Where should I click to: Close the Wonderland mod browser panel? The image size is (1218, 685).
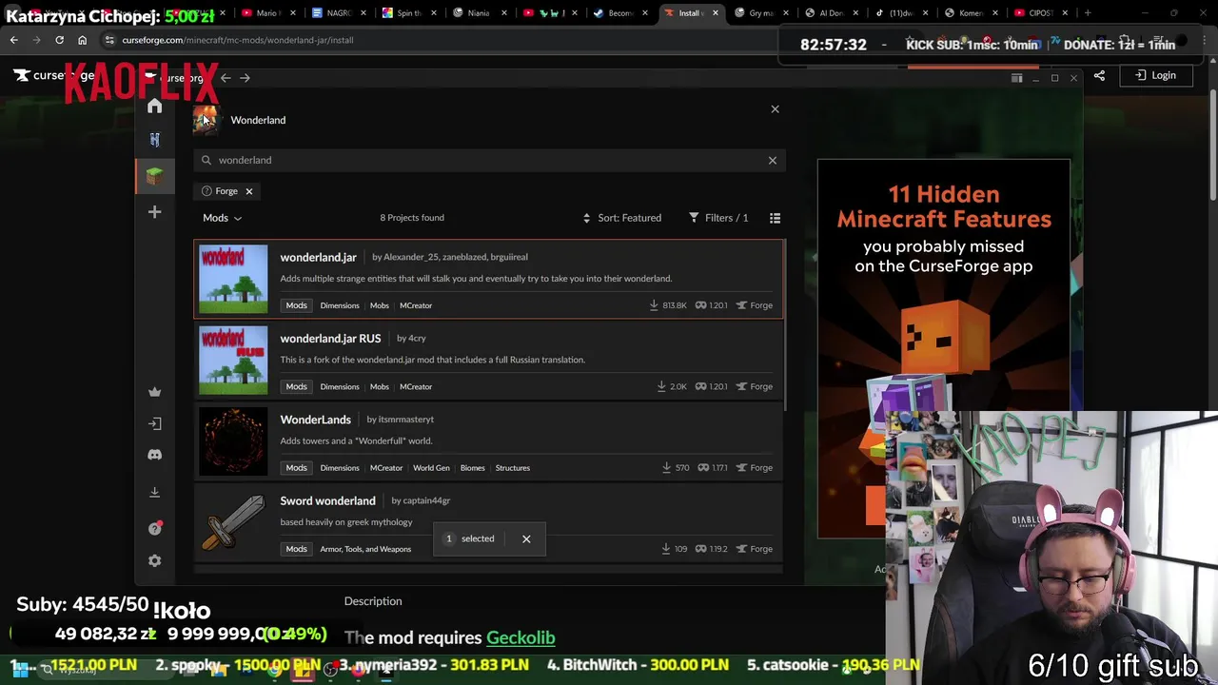click(775, 109)
